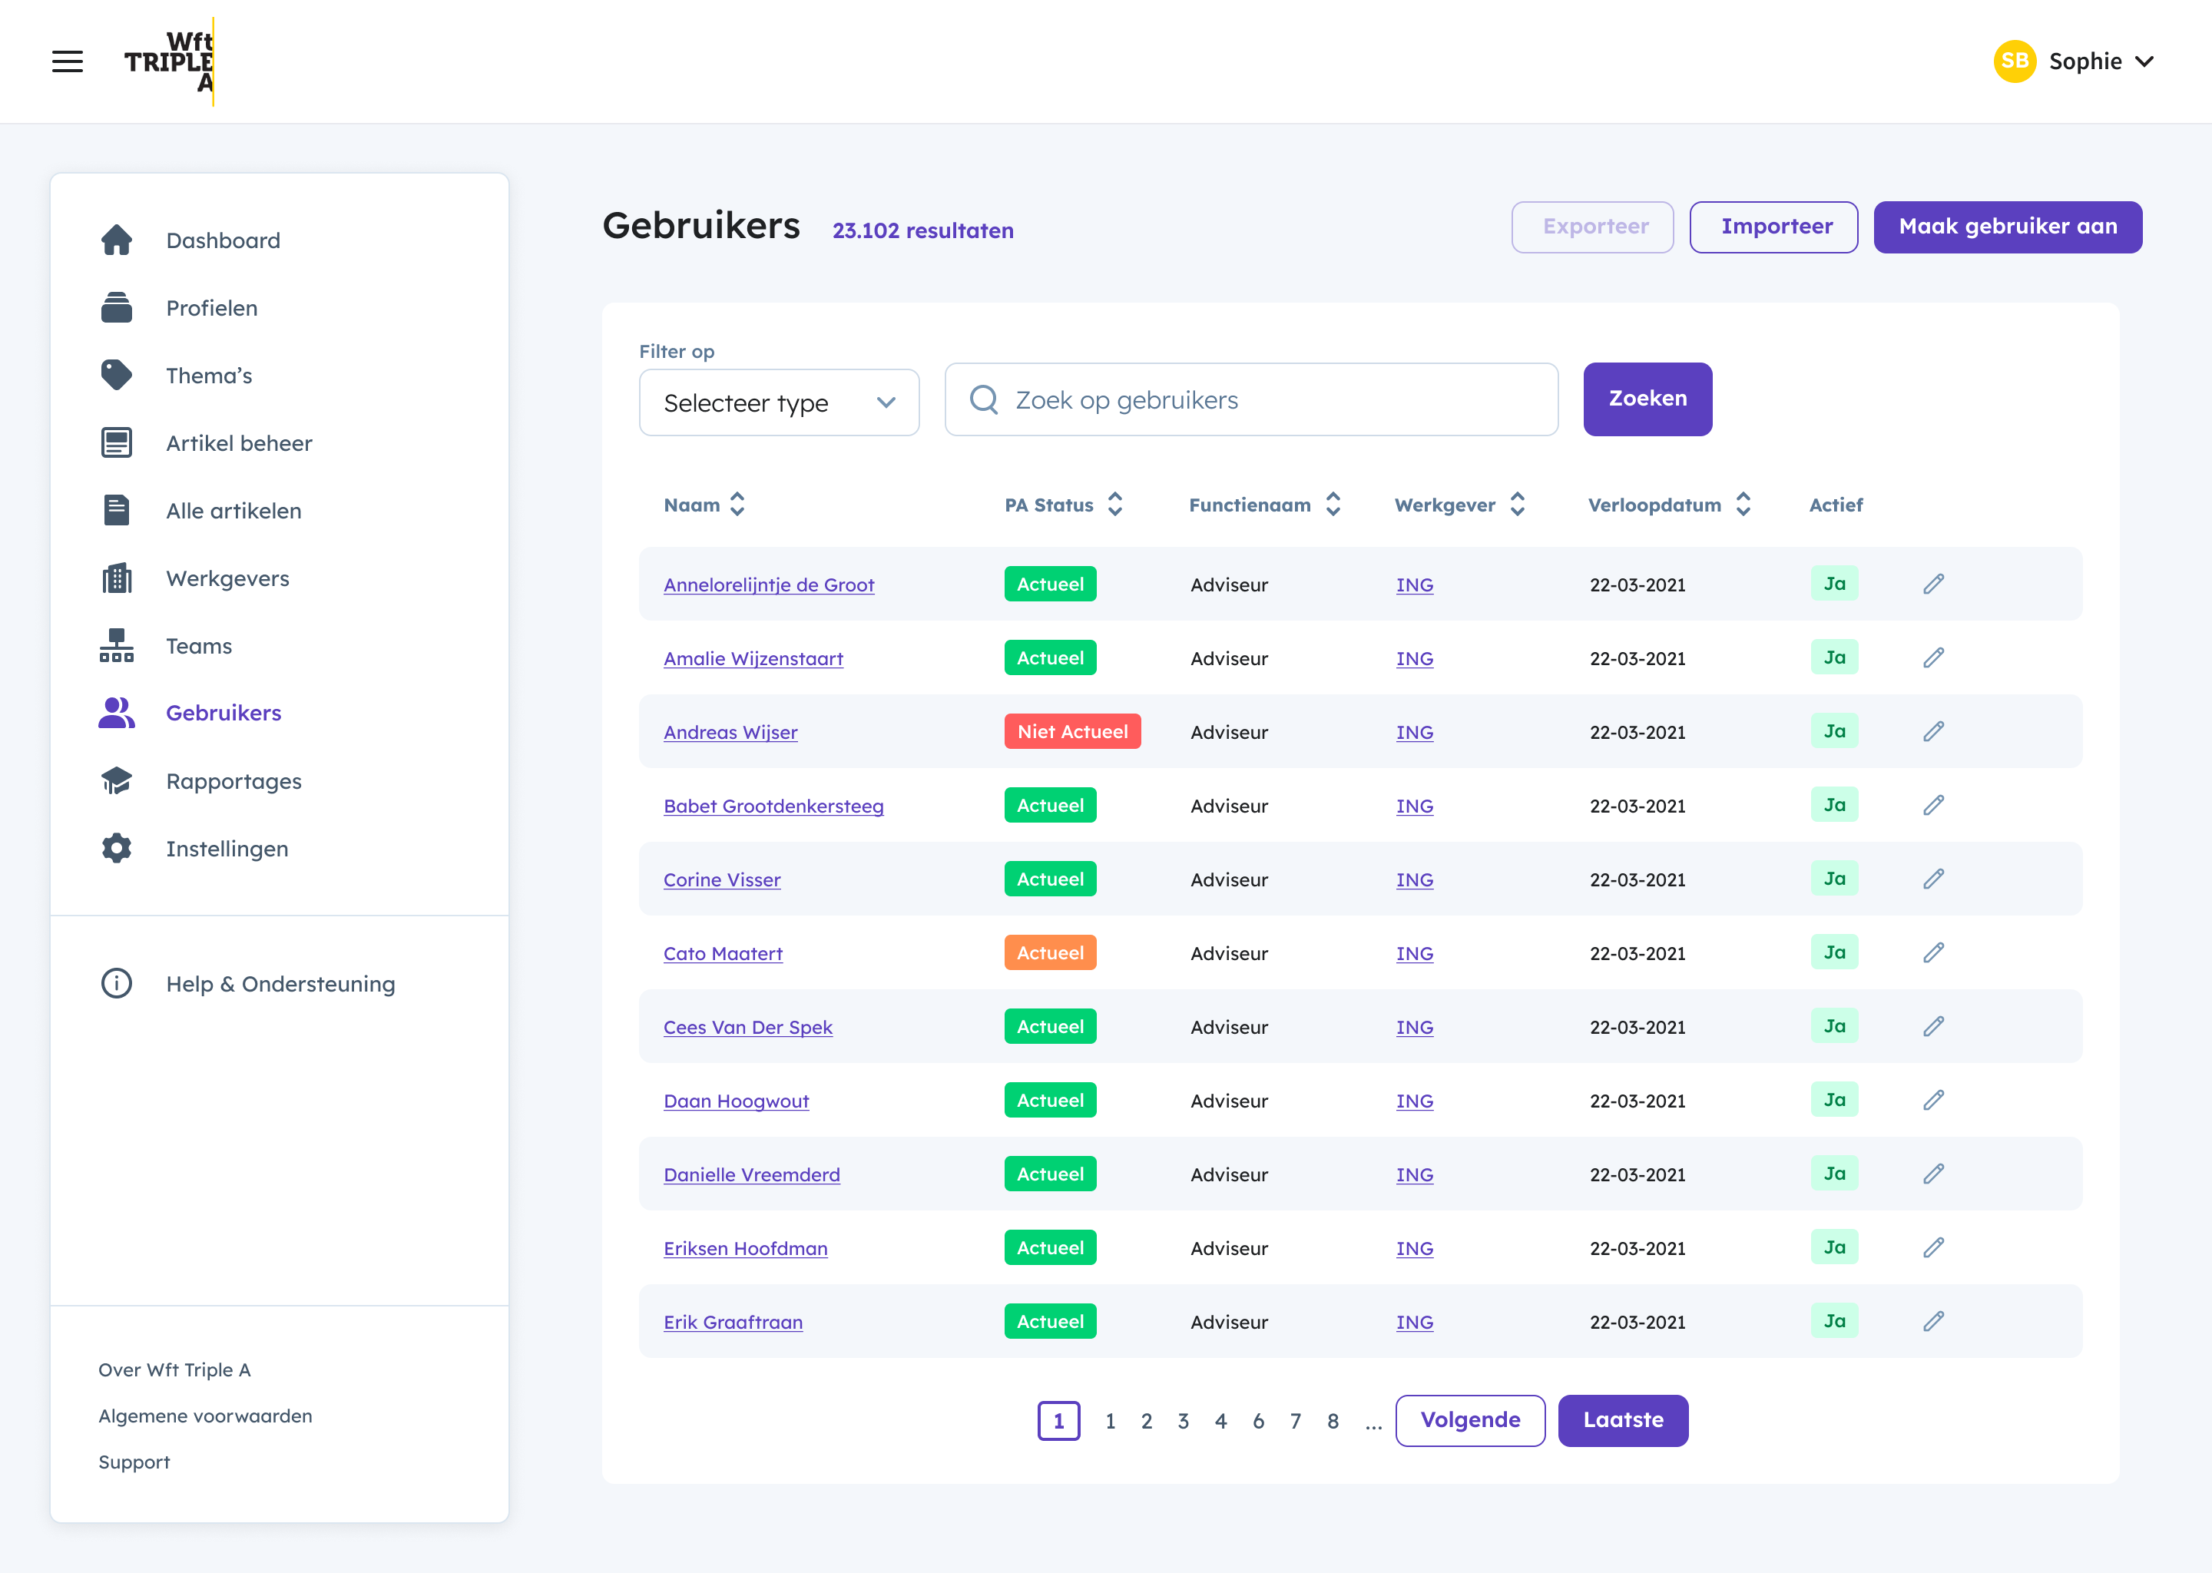Switch to the Gebruikers section
2212x1573 pixels.
pos(223,712)
